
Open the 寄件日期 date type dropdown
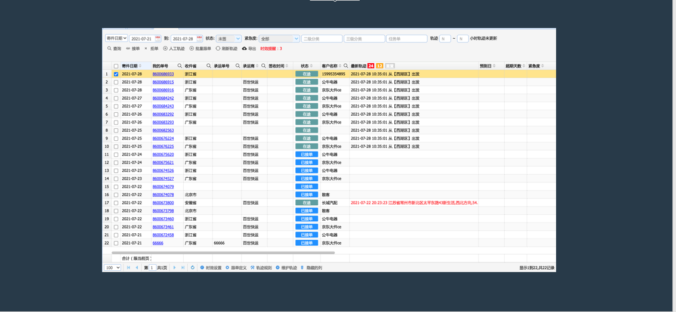click(x=116, y=38)
